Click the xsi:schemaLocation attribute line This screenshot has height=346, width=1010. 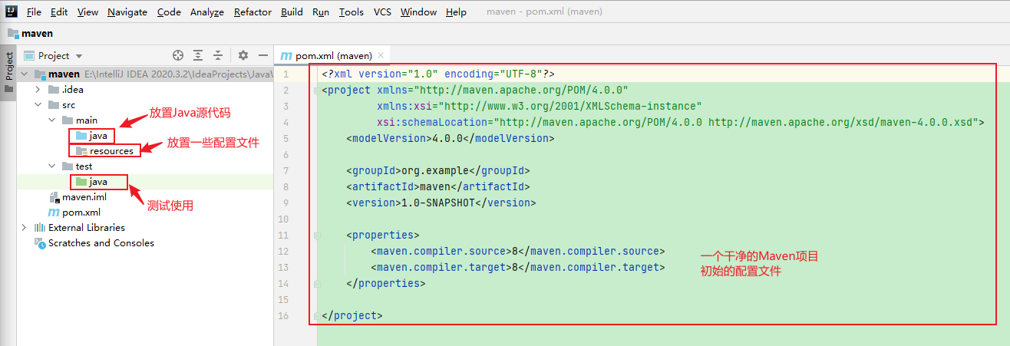click(x=681, y=122)
